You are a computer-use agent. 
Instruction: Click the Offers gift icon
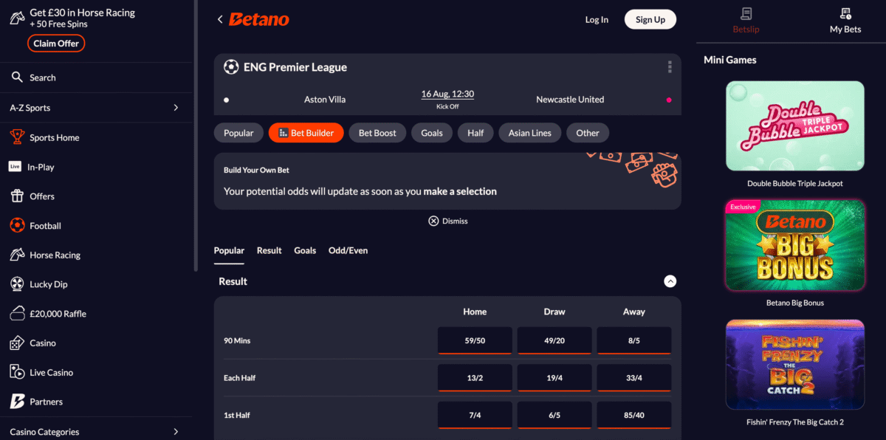pyautogui.click(x=17, y=196)
